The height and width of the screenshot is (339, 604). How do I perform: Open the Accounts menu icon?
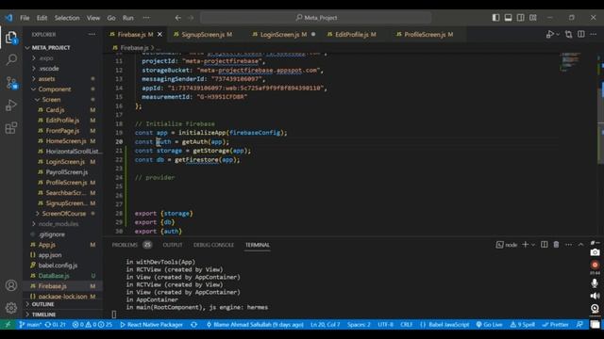pos(11,285)
